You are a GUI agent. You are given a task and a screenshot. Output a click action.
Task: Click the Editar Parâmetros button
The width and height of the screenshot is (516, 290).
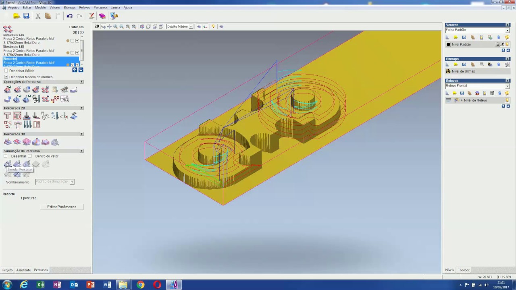(x=62, y=207)
